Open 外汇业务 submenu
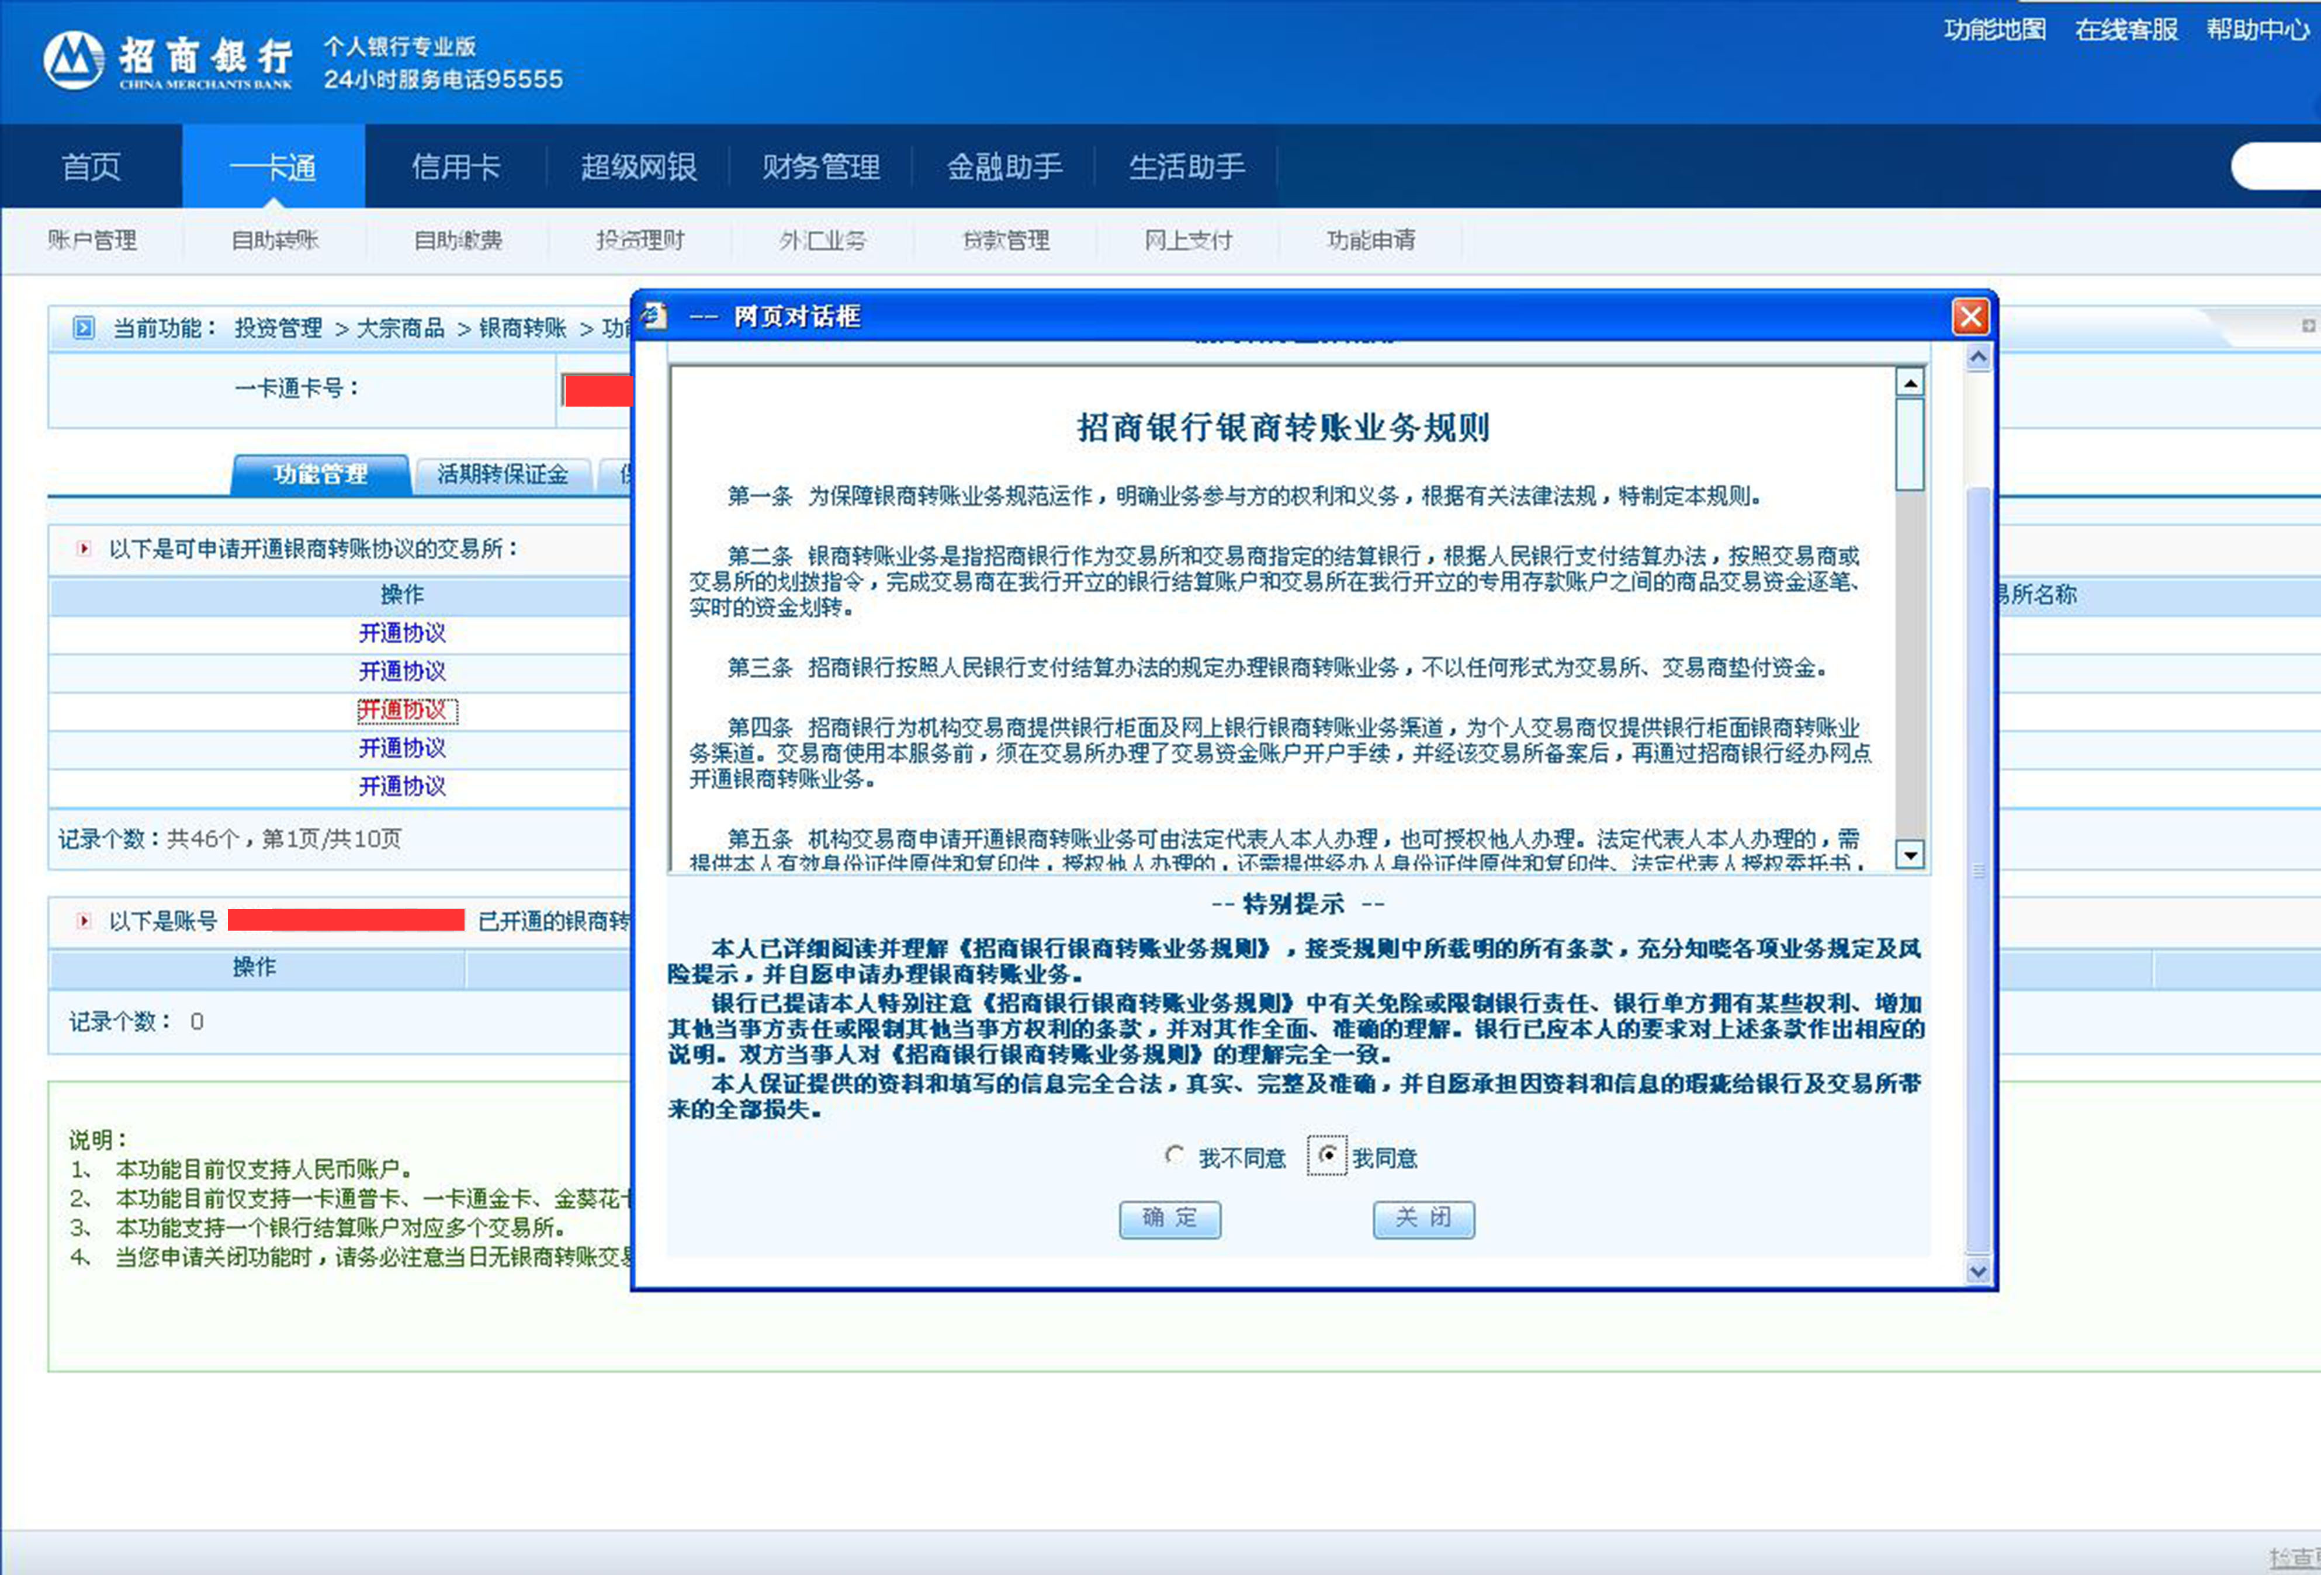Screen dimensions: 2321x1575 [823, 240]
